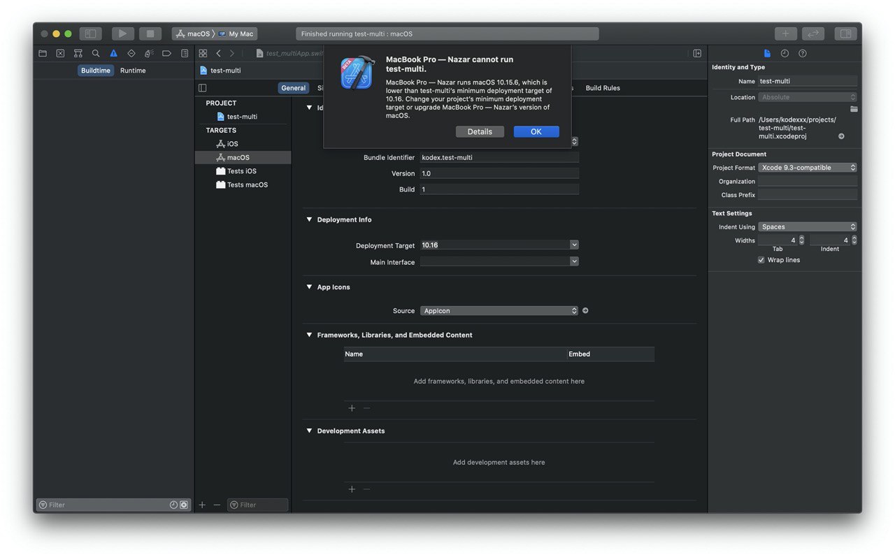895x557 pixels.
Task: Open Indent Using dropdown
Action: coord(808,226)
